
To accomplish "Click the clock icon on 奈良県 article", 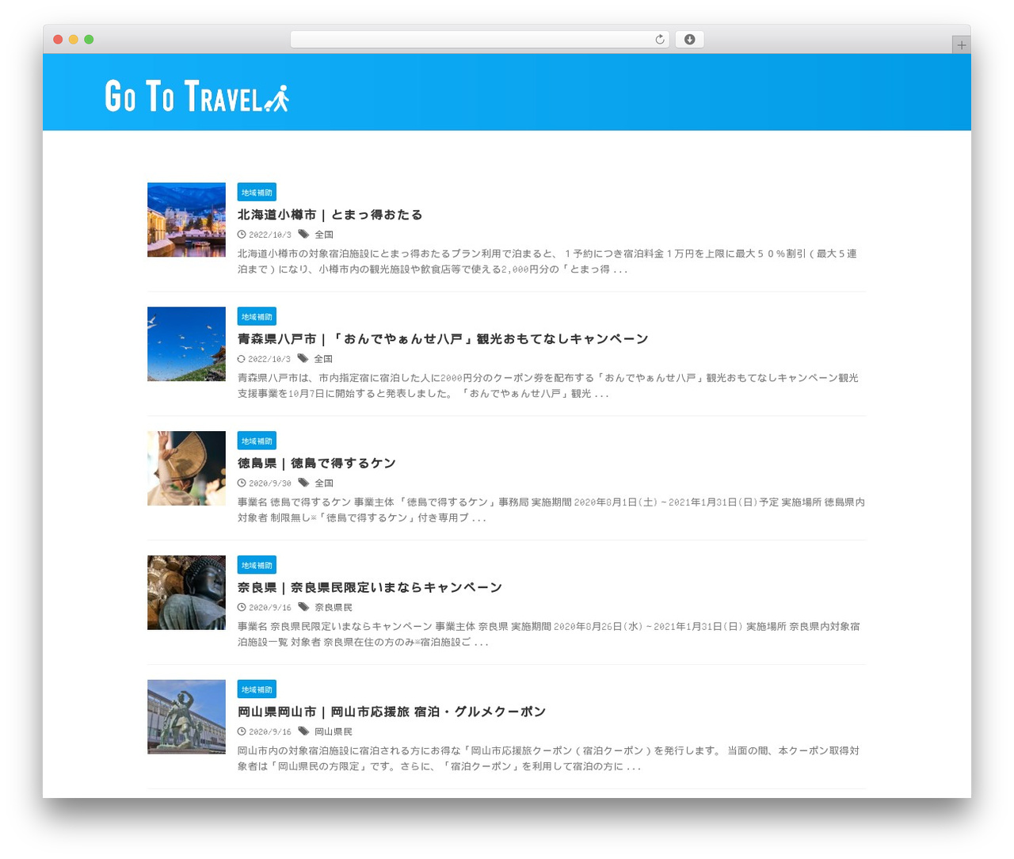I will pyautogui.click(x=242, y=608).
